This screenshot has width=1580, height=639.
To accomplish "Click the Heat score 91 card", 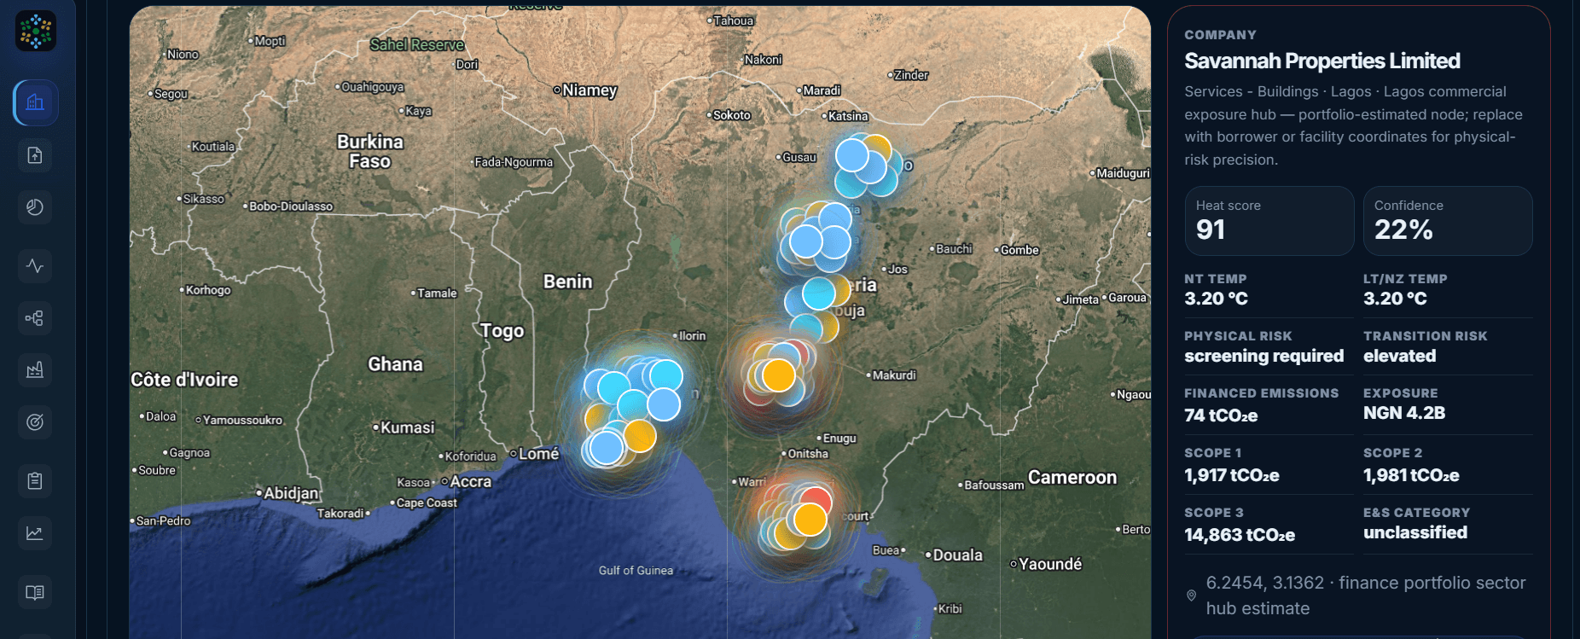I will click(1269, 221).
